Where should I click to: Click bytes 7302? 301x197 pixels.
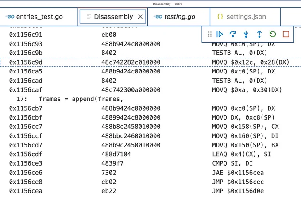pyautogui.click(x=108, y=172)
